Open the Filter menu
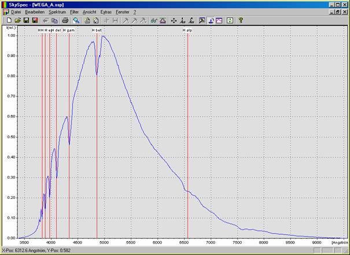This screenshot has height=255, width=350. pos(75,12)
